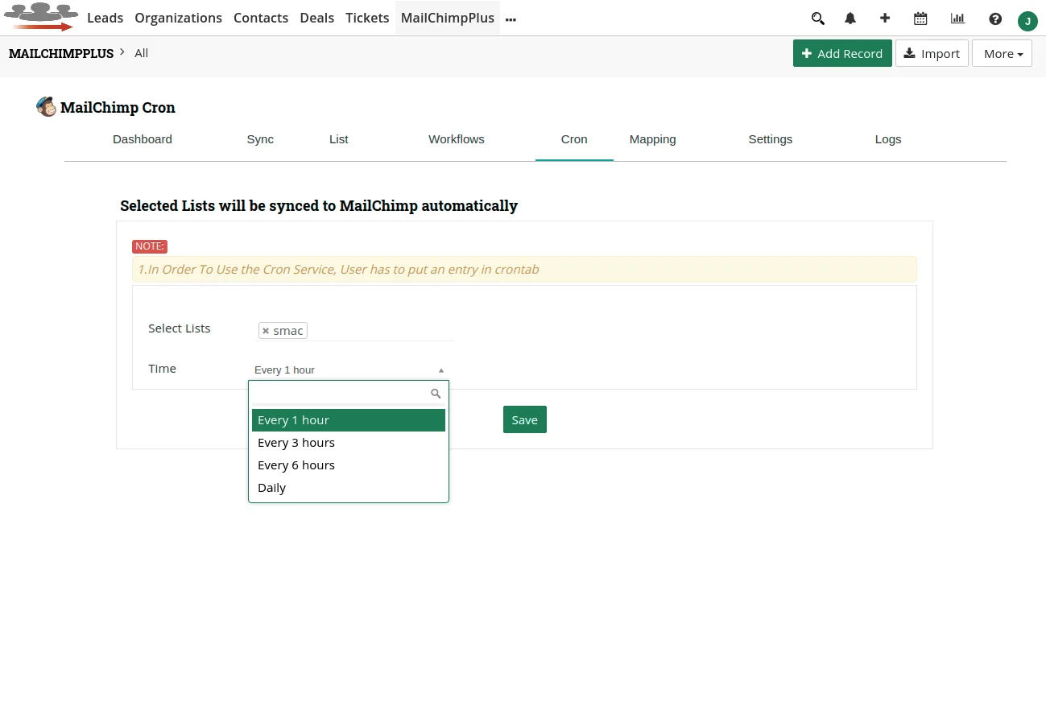Select the Daily option

(271, 487)
